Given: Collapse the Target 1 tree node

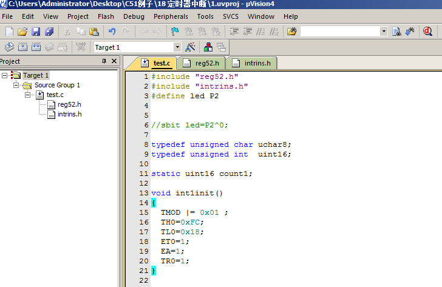Looking at the screenshot, I should tap(5, 75).
